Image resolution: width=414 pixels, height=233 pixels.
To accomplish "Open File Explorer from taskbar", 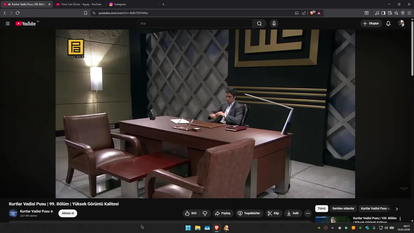I will [198, 228].
